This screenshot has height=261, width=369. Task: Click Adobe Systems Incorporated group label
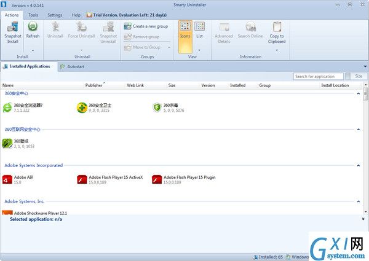[34, 165]
